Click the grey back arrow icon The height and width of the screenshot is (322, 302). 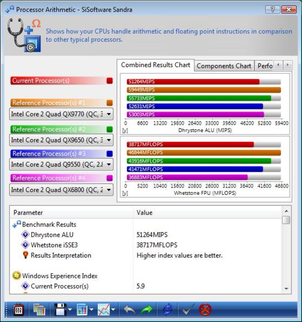tap(130, 309)
